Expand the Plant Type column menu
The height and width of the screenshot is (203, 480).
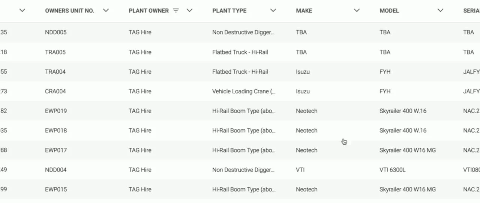pos(273,10)
